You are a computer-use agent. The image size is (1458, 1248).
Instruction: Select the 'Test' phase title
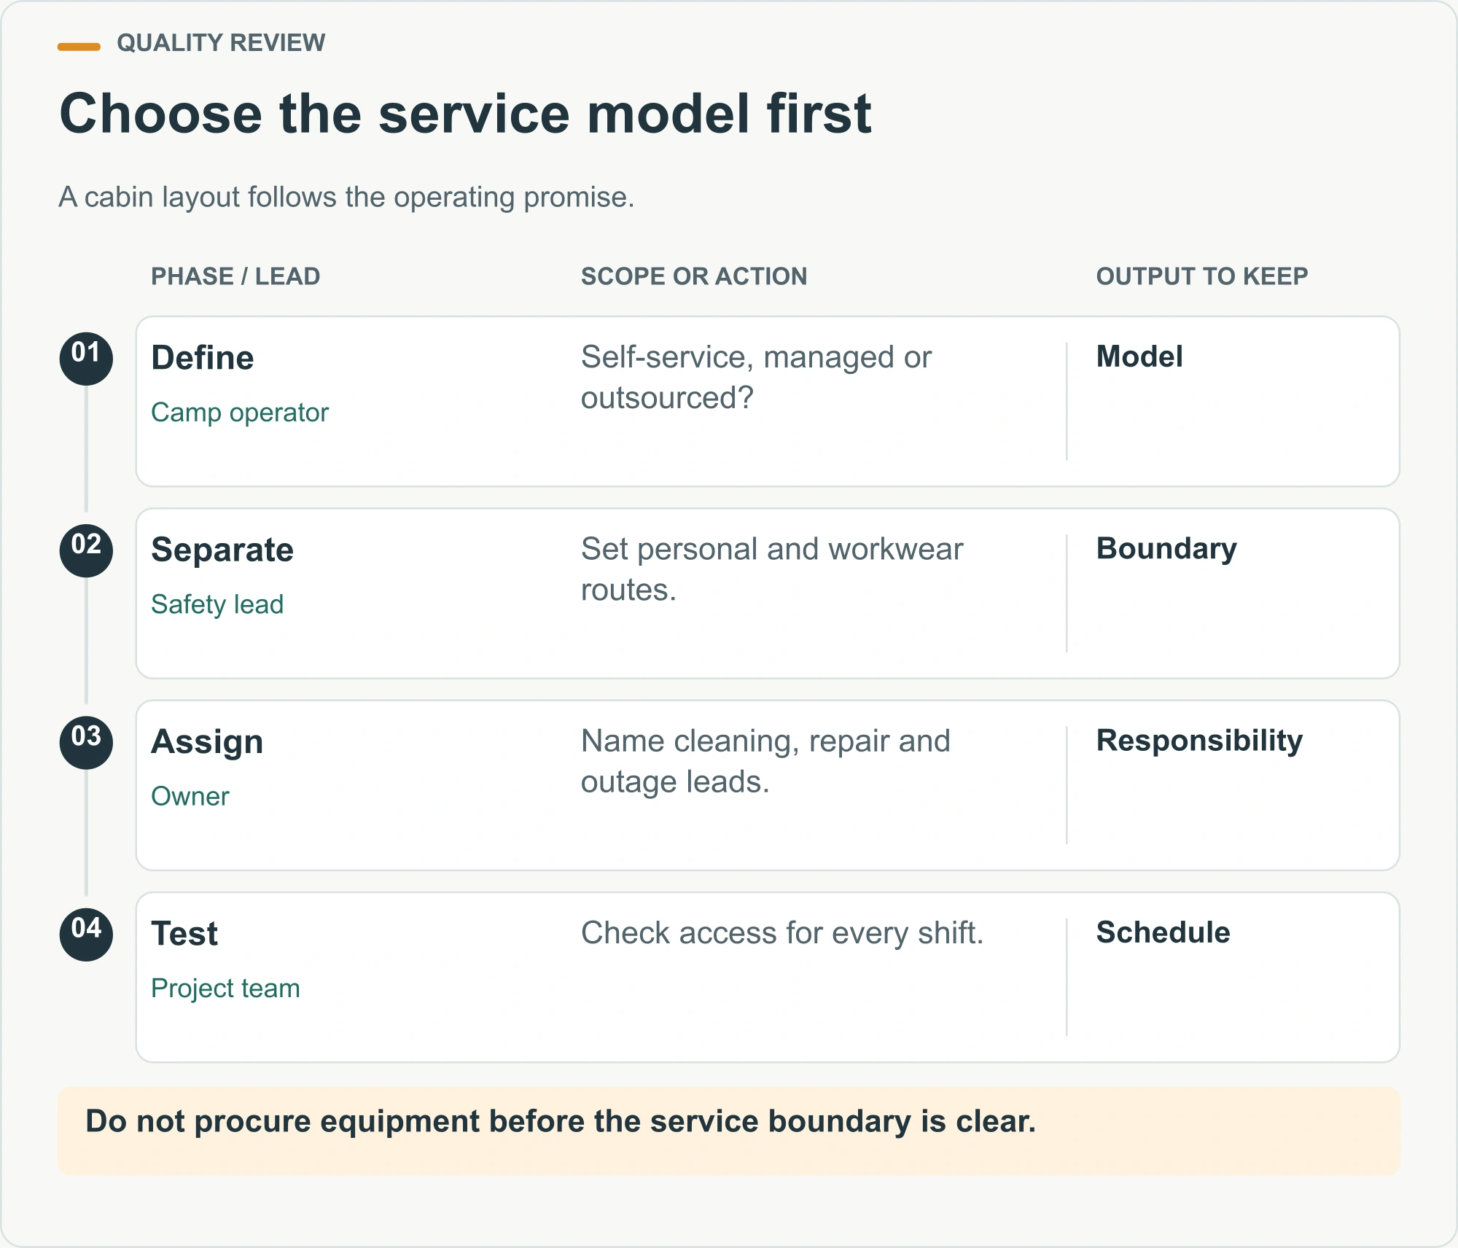point(184,934)
